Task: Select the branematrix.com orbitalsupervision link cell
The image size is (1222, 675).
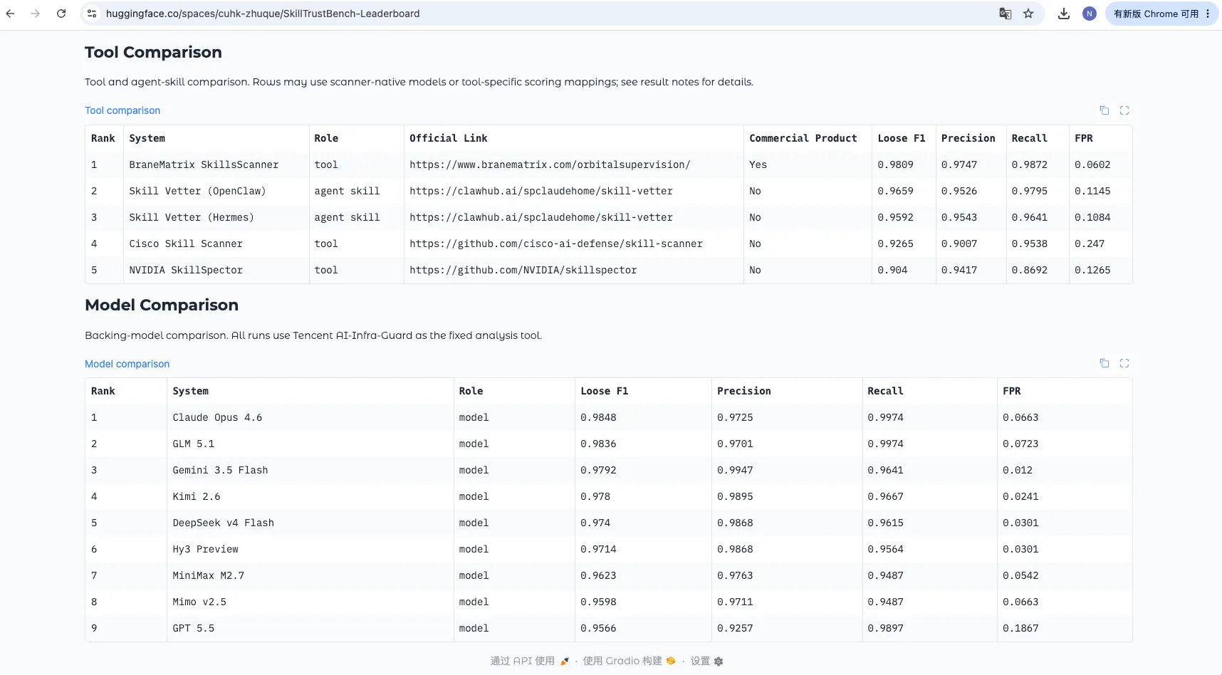Action: point(574,164)
